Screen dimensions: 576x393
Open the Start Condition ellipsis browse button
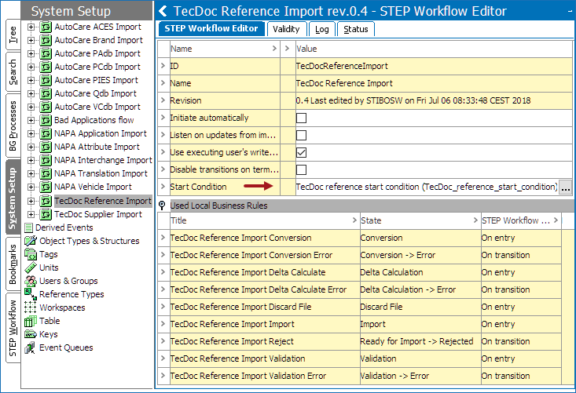(x=565, y=187)
